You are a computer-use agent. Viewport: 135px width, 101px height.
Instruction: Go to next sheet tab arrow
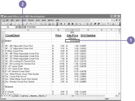(7, 96)
